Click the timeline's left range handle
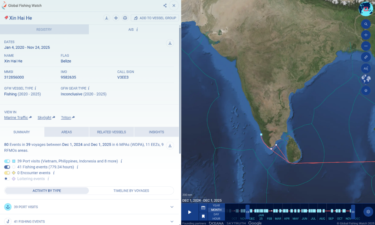This screenshot has width=375, height=225. [x=247, y=212]
